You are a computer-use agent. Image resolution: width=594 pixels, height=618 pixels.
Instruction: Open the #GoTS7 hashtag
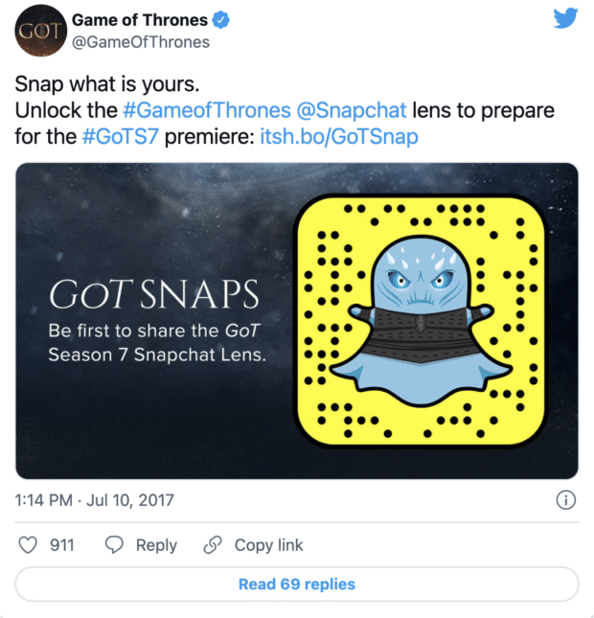120,137
